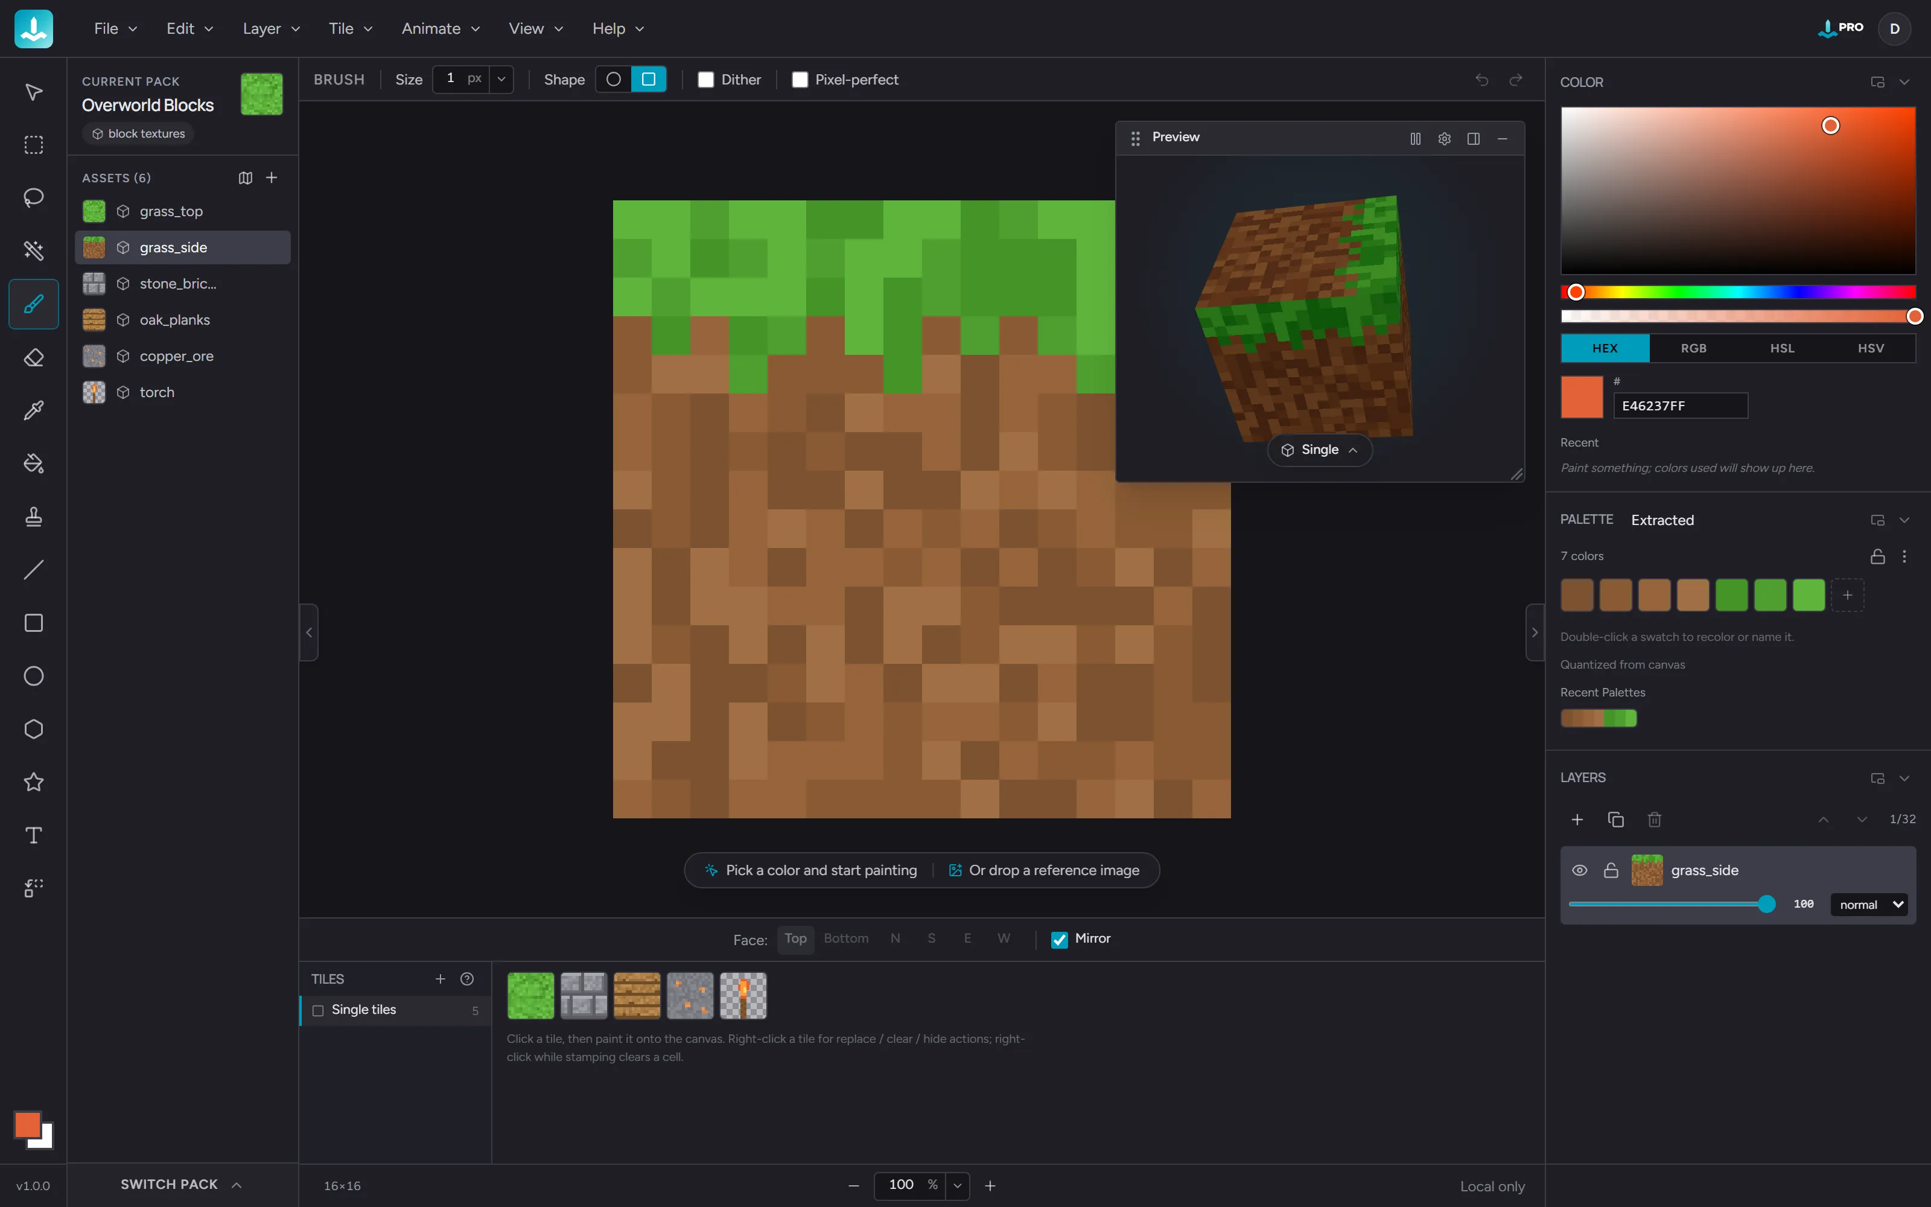Select the Ellipse shape tool

pyautogui.click(x=34, y=676)
